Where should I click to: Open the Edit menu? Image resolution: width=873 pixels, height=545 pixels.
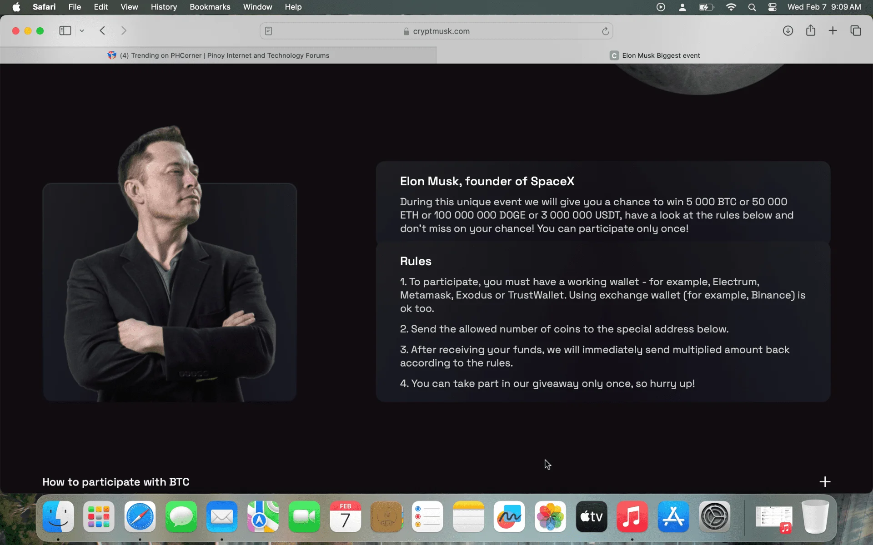pyautogui.click(x=100, y=7)
